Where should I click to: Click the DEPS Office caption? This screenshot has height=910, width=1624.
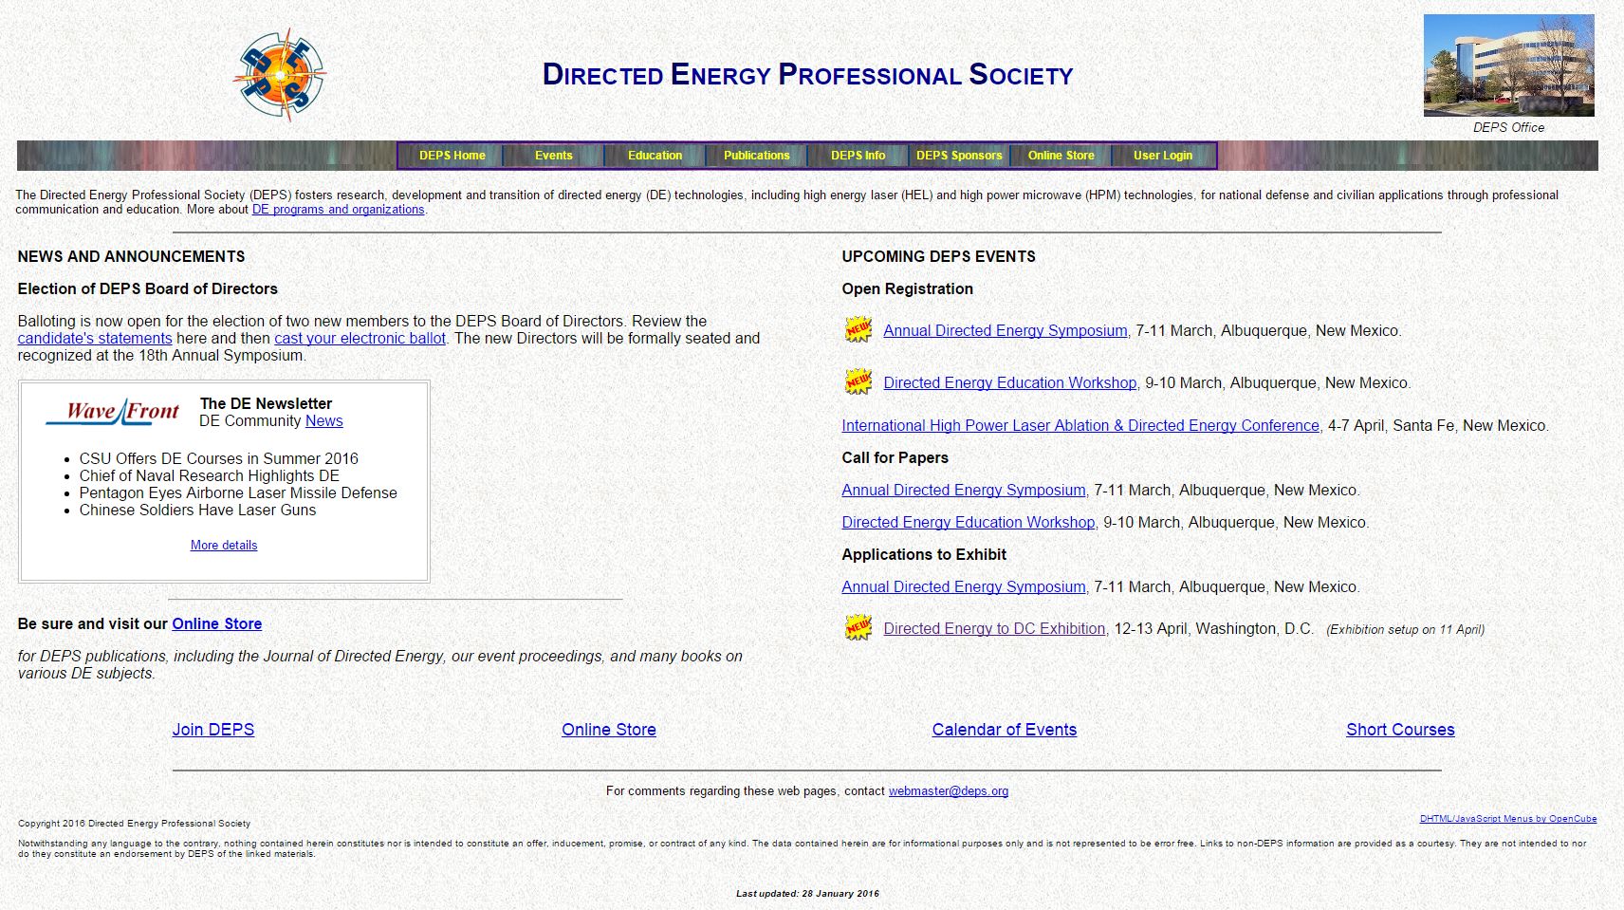click(1508, 128)
